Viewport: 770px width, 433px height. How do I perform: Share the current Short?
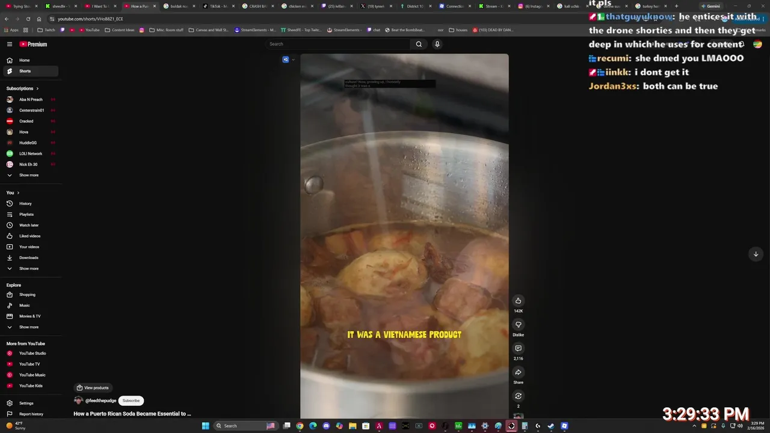[x=518, y=372]
